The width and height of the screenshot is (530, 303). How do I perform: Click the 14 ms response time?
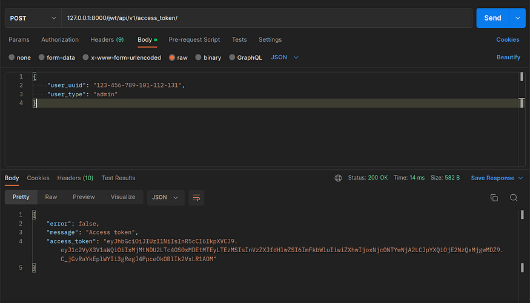tap(417, 178)
